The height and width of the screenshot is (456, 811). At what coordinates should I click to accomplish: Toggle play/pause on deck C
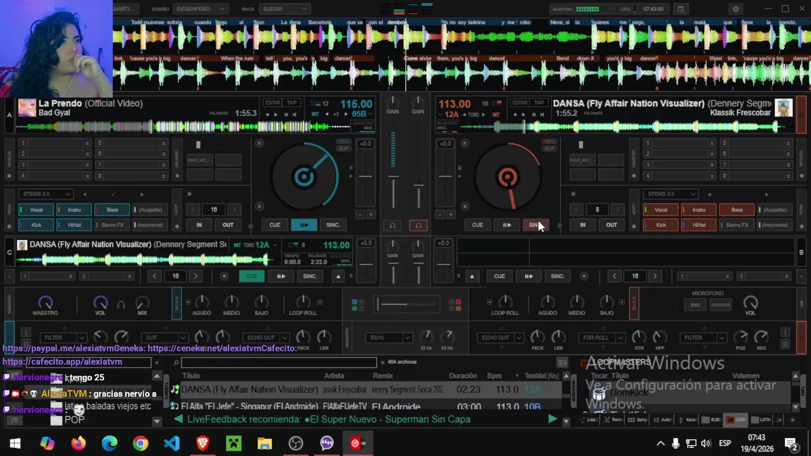(281, 276)
